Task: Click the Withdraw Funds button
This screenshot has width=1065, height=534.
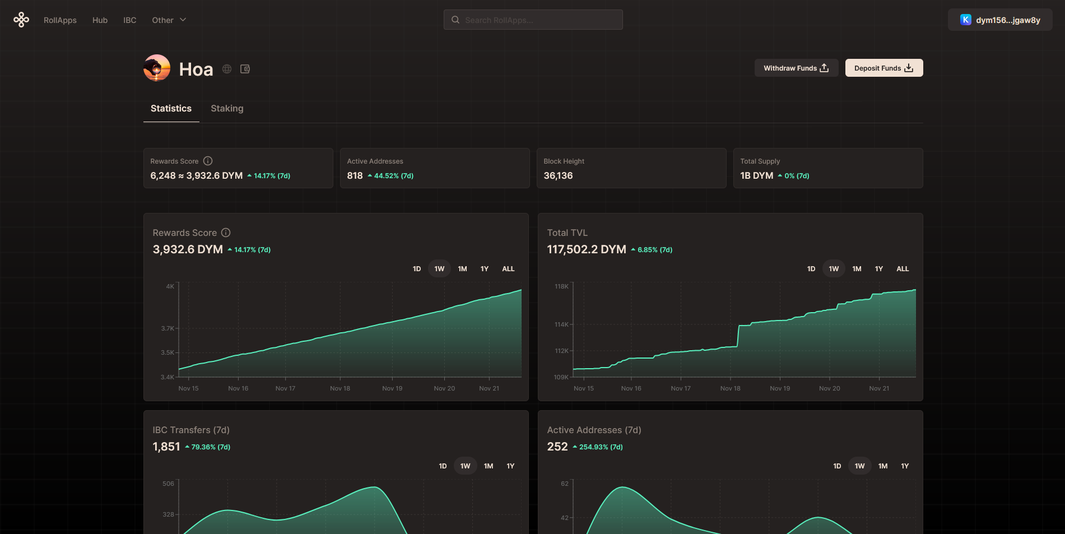Action: coord(796,68)
